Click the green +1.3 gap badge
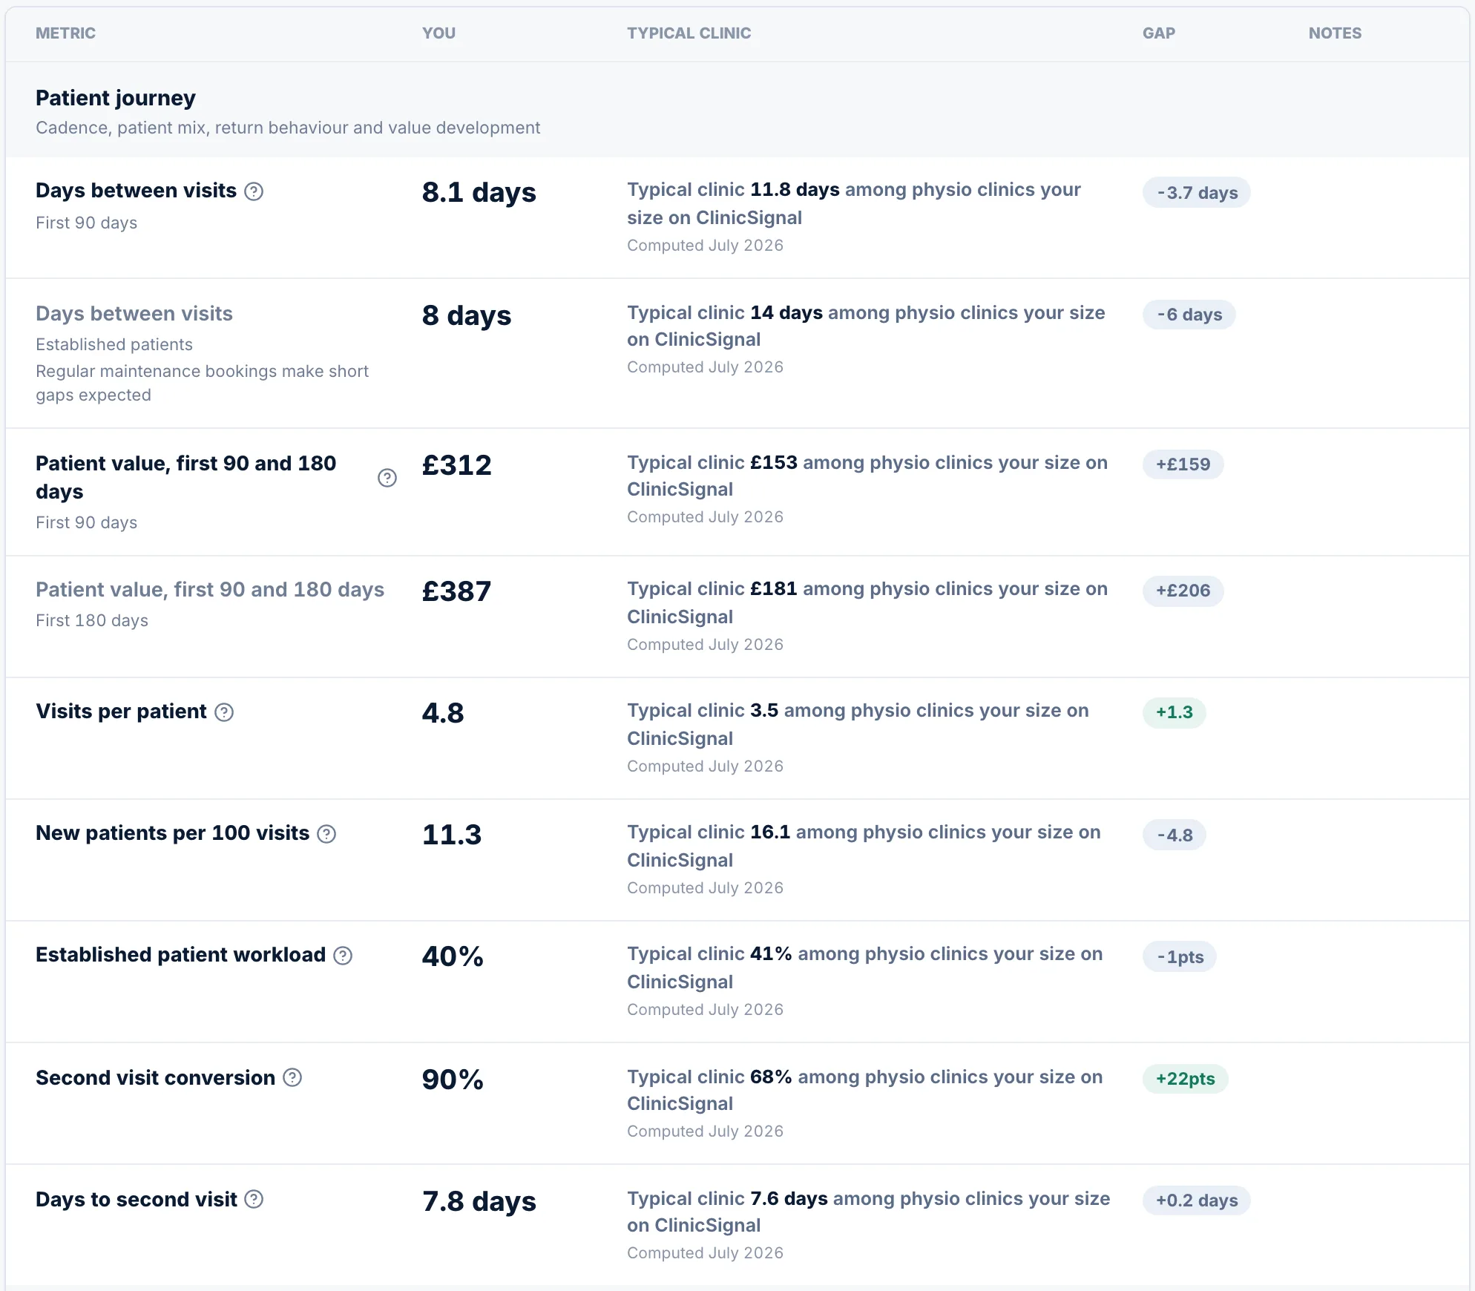The image size is (1475, 1291). (1174, 712)
